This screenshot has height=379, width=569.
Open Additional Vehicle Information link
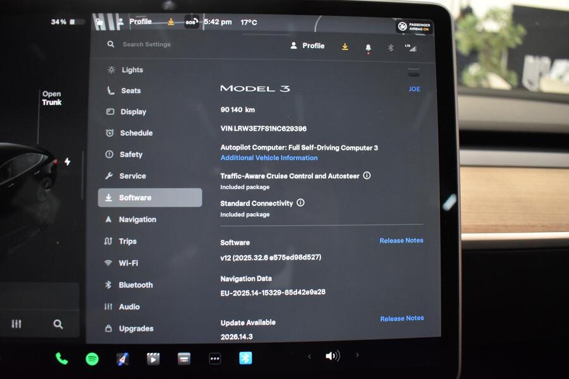click(269, 158)
